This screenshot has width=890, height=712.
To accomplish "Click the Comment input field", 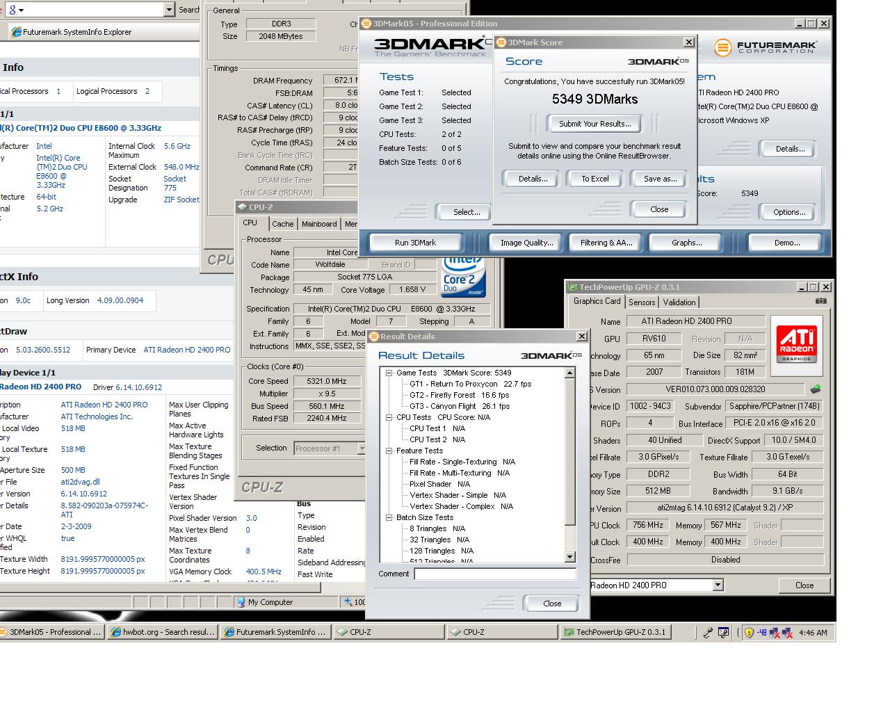I will (495, 574).
